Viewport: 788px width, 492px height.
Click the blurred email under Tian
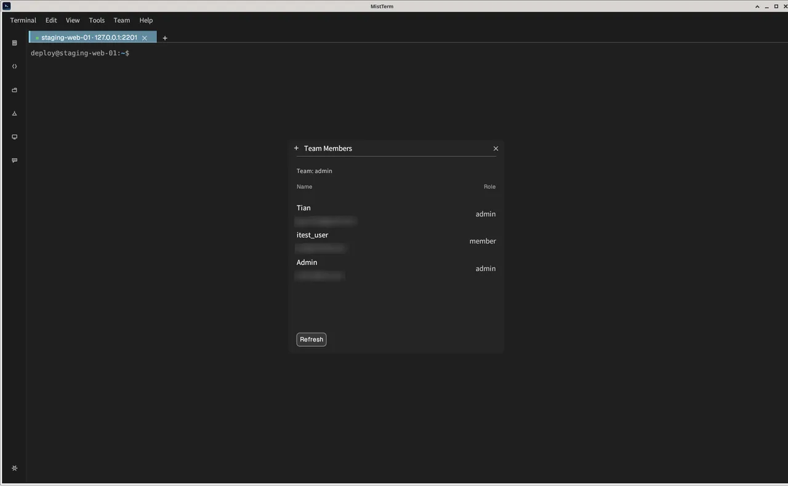coord(325,221)
